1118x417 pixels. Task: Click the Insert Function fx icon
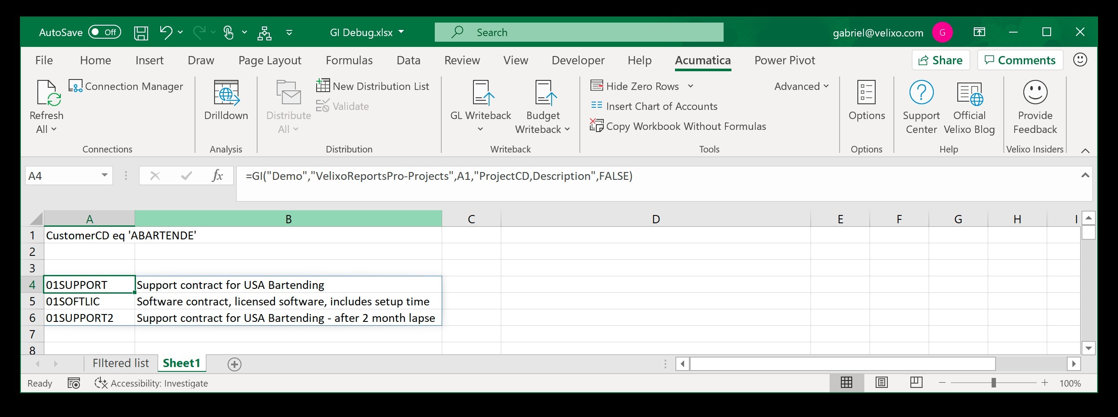pyautogui.click(x=217, y=175)
